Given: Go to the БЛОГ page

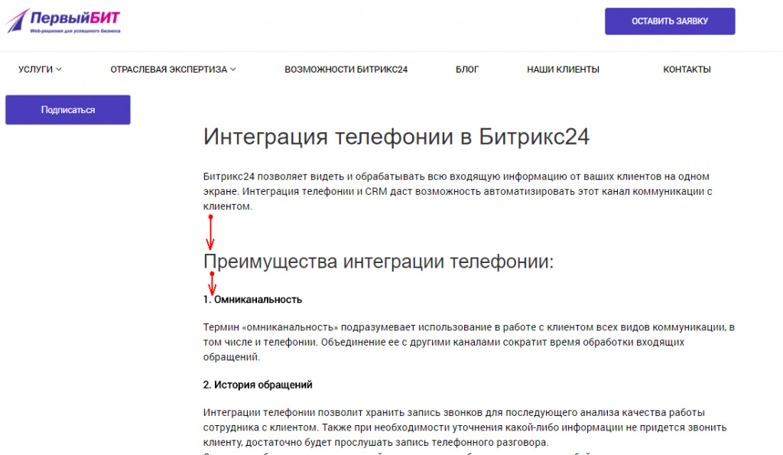Looking at the screenshot, I should 466,68.
